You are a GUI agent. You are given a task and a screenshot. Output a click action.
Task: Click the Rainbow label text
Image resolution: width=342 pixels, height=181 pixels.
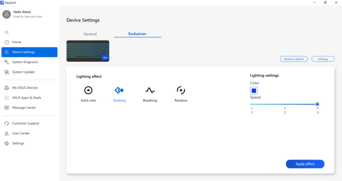[181, 100]
